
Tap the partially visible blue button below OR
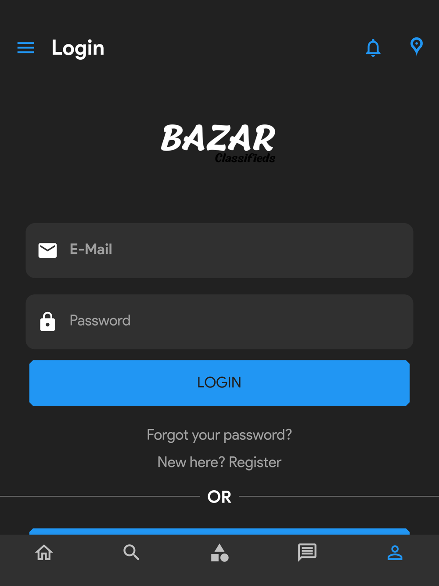pos(219,531)
